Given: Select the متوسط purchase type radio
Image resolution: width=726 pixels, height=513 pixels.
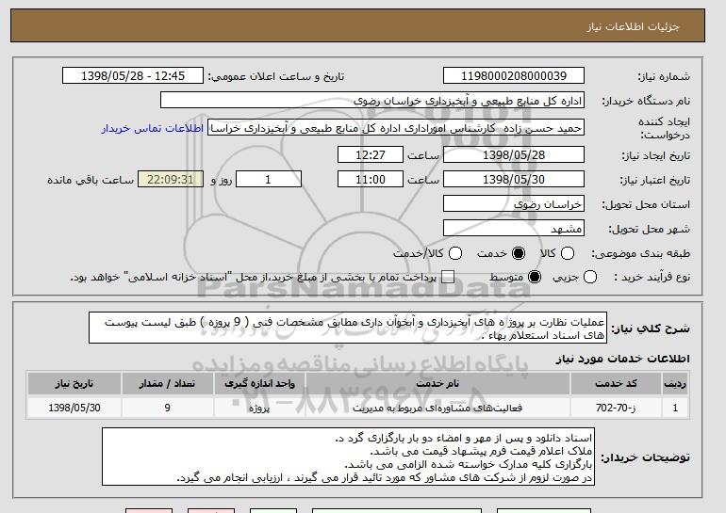Looking at the screenshot, I should coord(535,277).
